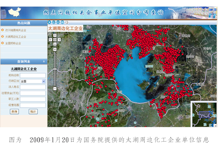Collapse the 查询列表 panel with chevron

click(x=44, y=62)
